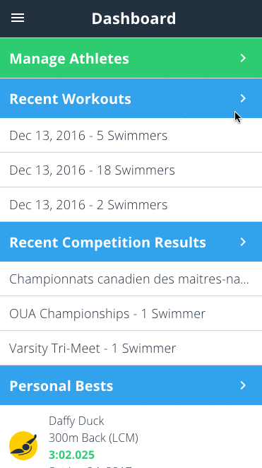262x468 pixels.
Task: Click the Dashboard title in header
Action: (133, 18)
